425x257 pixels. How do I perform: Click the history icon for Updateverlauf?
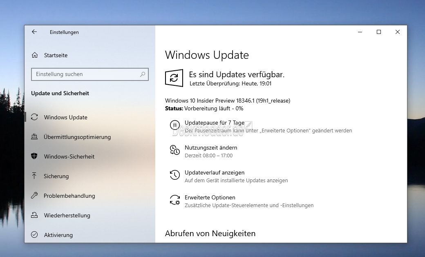[x=175, y=175]
